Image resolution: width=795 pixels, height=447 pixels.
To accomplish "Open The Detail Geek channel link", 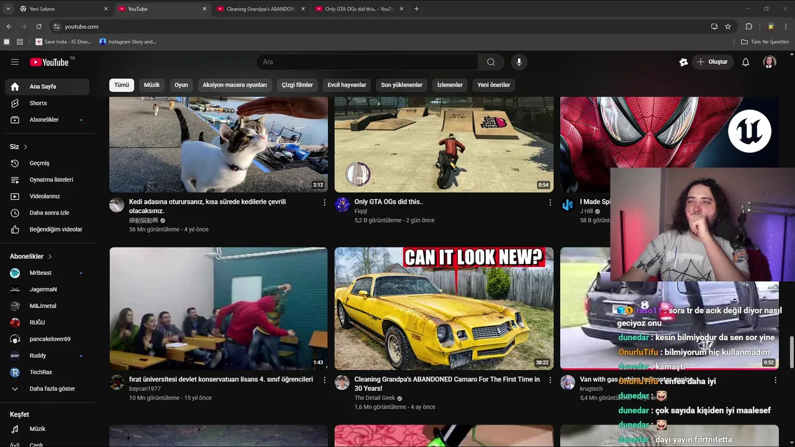I will [375, 398].
